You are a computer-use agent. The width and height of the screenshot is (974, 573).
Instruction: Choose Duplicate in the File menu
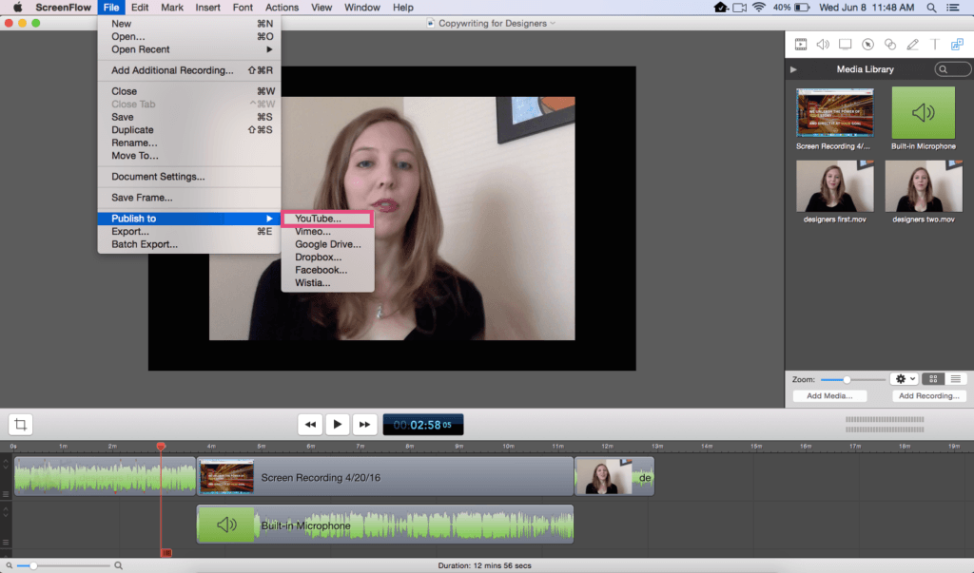pyautogui.click(x=189, y=130)
